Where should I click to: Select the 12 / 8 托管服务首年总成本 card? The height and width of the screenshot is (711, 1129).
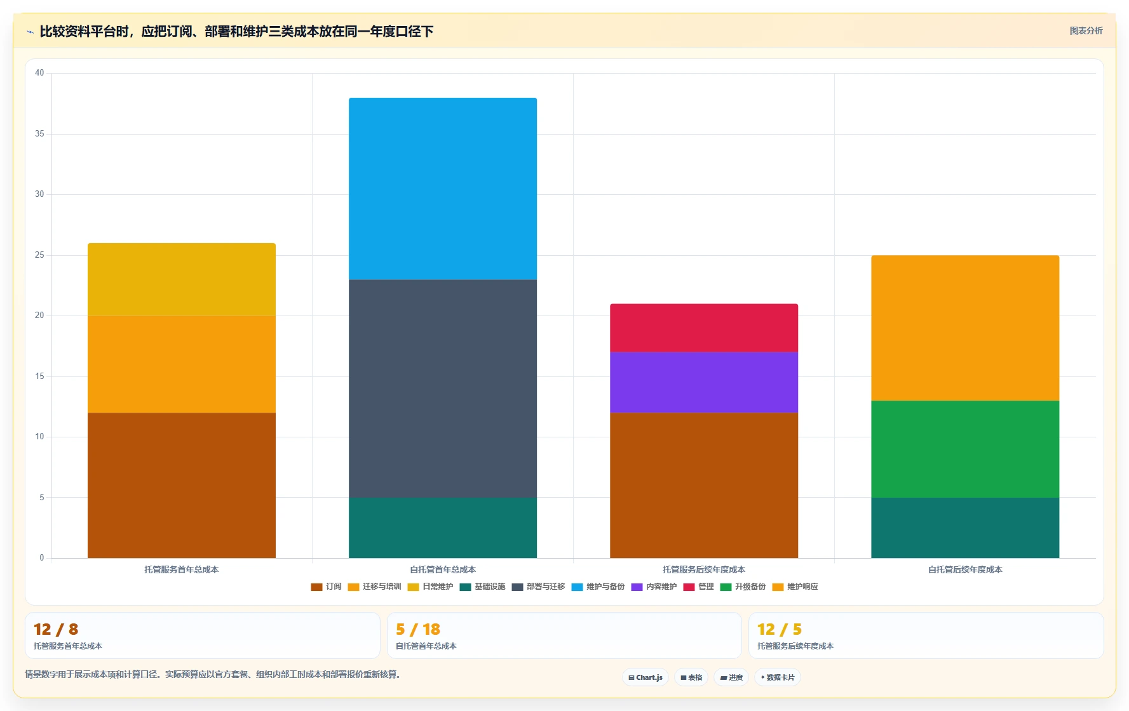203,635
